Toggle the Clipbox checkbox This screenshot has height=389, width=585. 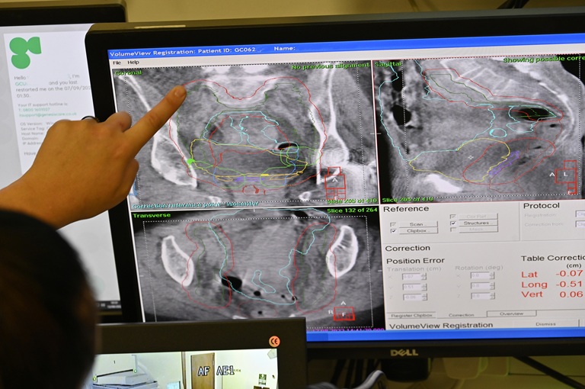[x=393, y=231]
